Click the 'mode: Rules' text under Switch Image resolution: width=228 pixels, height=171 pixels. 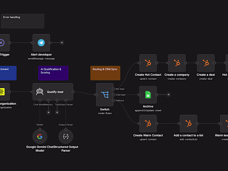pyautogui.click(x=105, y=113)
